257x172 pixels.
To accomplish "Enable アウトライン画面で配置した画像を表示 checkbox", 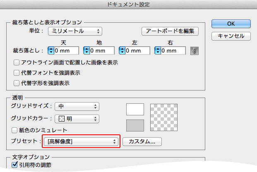I will (17, 63).
